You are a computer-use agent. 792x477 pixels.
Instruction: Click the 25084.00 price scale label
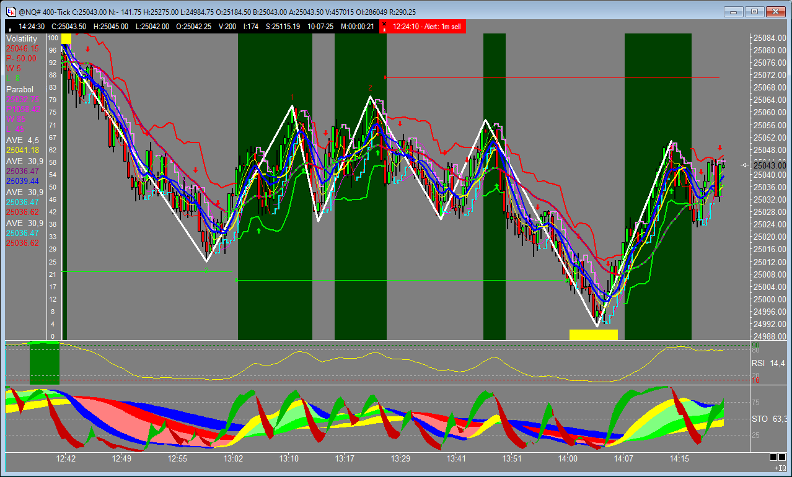pos(770,38)
